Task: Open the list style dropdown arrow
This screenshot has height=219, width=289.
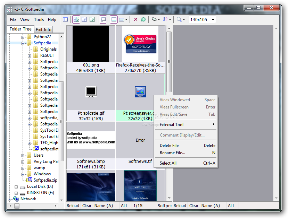Action: point(126,19)
